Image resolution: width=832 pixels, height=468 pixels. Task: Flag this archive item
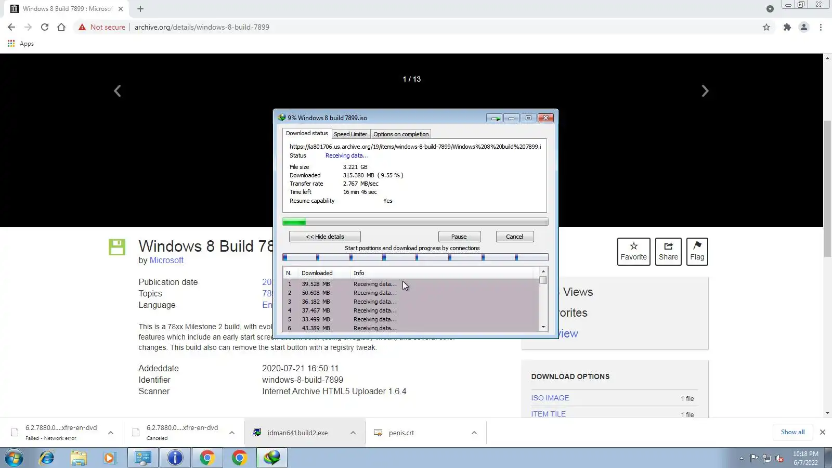[x=697, y=252]
